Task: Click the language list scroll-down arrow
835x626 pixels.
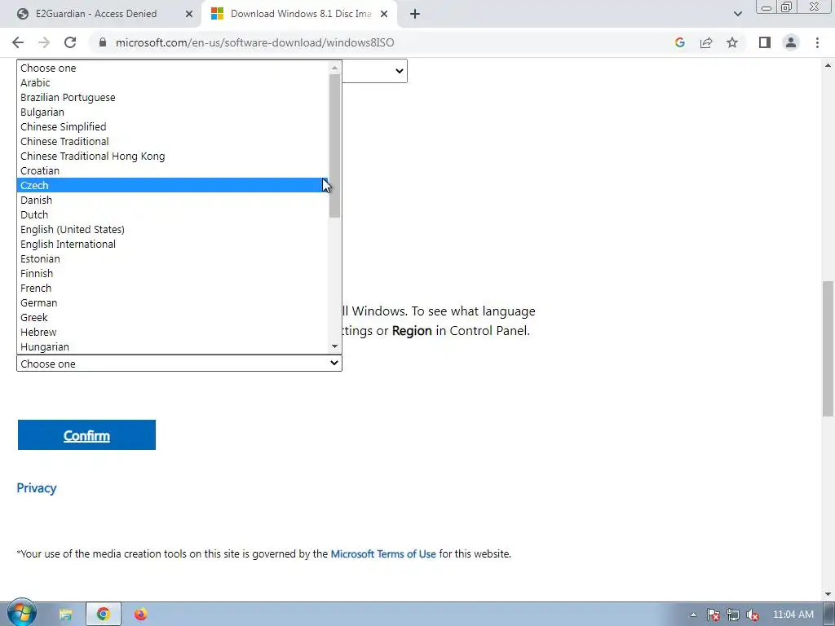Action: [334, 346]
